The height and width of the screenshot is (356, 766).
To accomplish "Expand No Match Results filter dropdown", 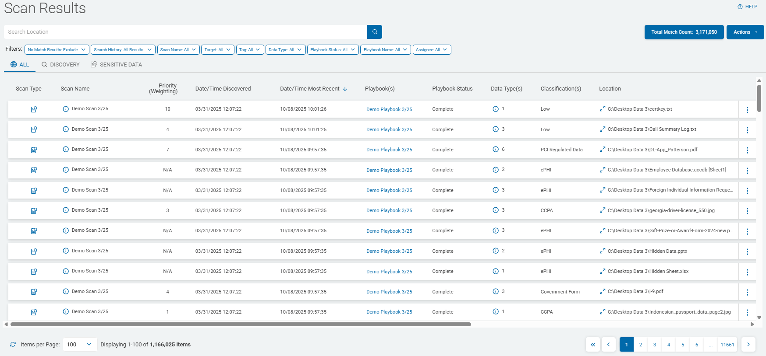I will [x=57, y=50].
